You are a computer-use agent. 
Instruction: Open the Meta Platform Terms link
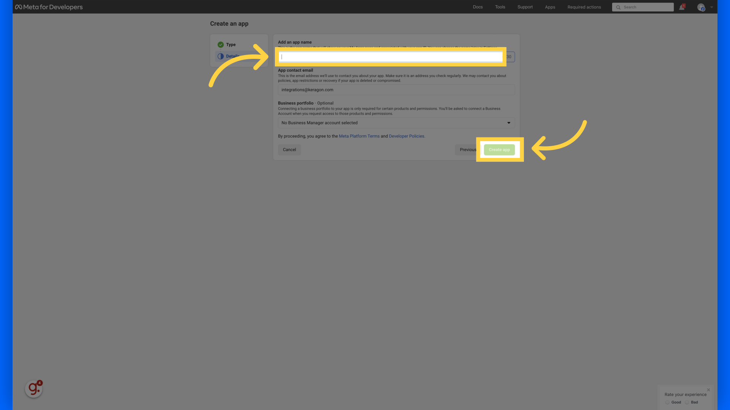click(x=359, y=136)
